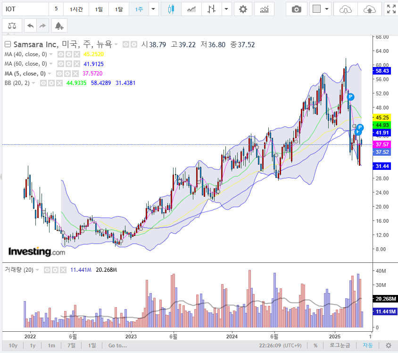The width and height of the screenshot is (398, 353).
Task: Open settings for MA (60, close, 0)
Action: click(x=69, y=64)
